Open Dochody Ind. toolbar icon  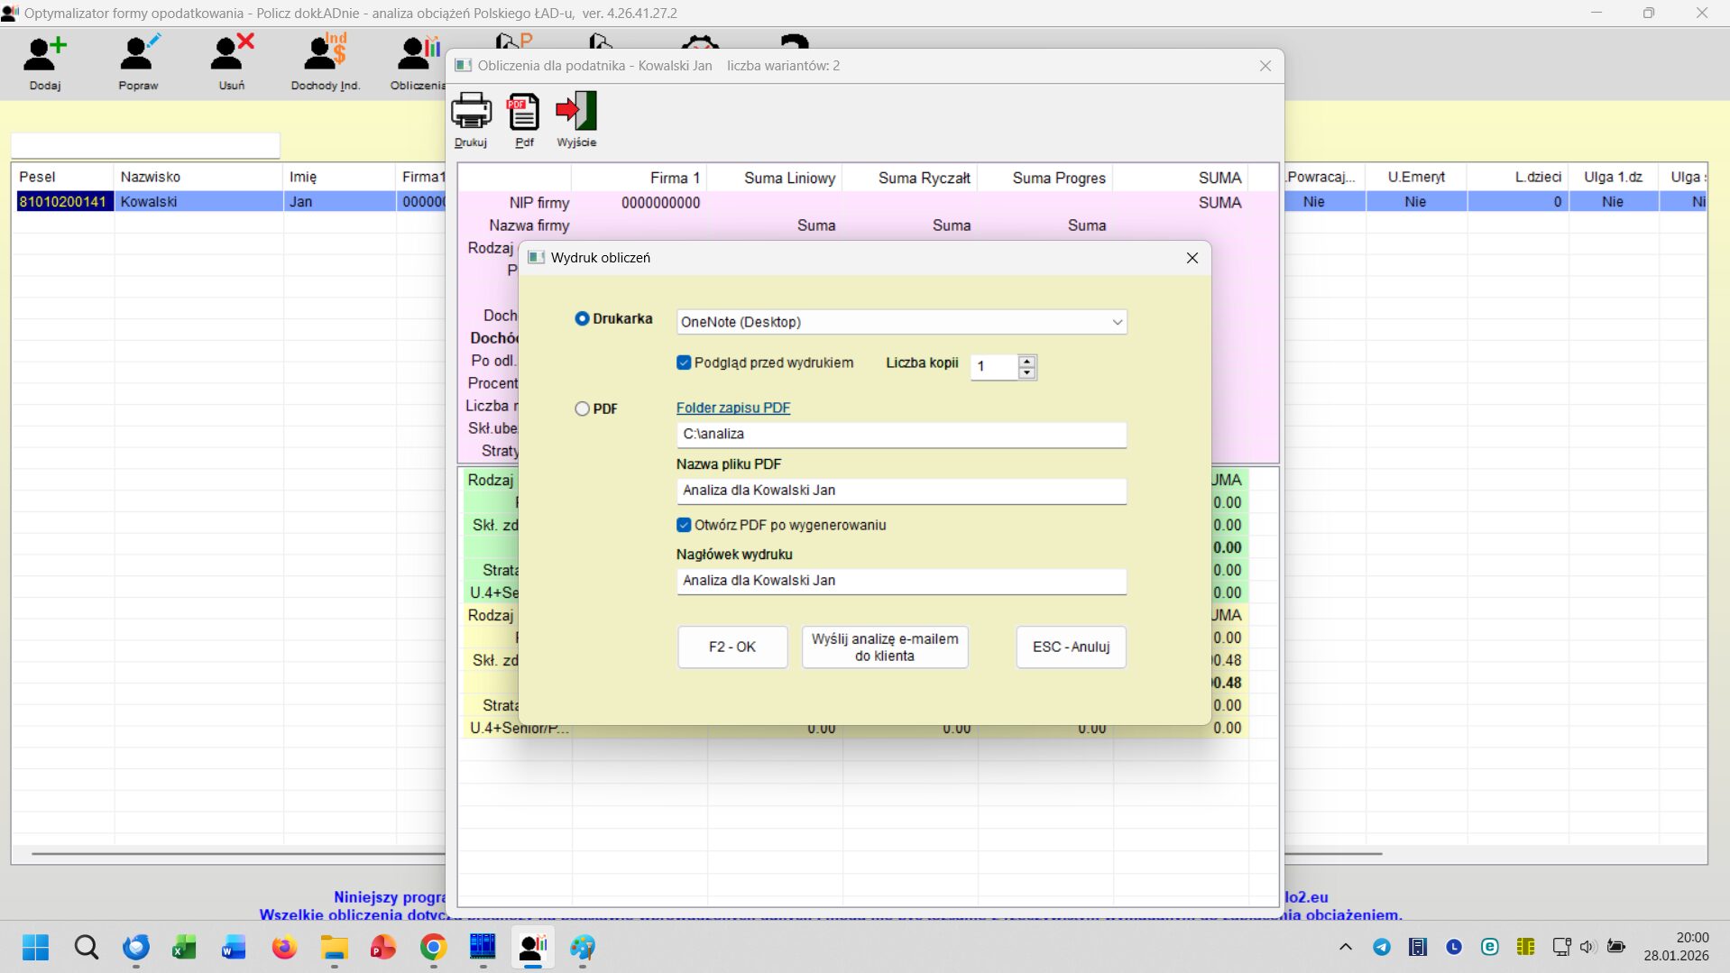pyautogui.click(x=325, y=56)
